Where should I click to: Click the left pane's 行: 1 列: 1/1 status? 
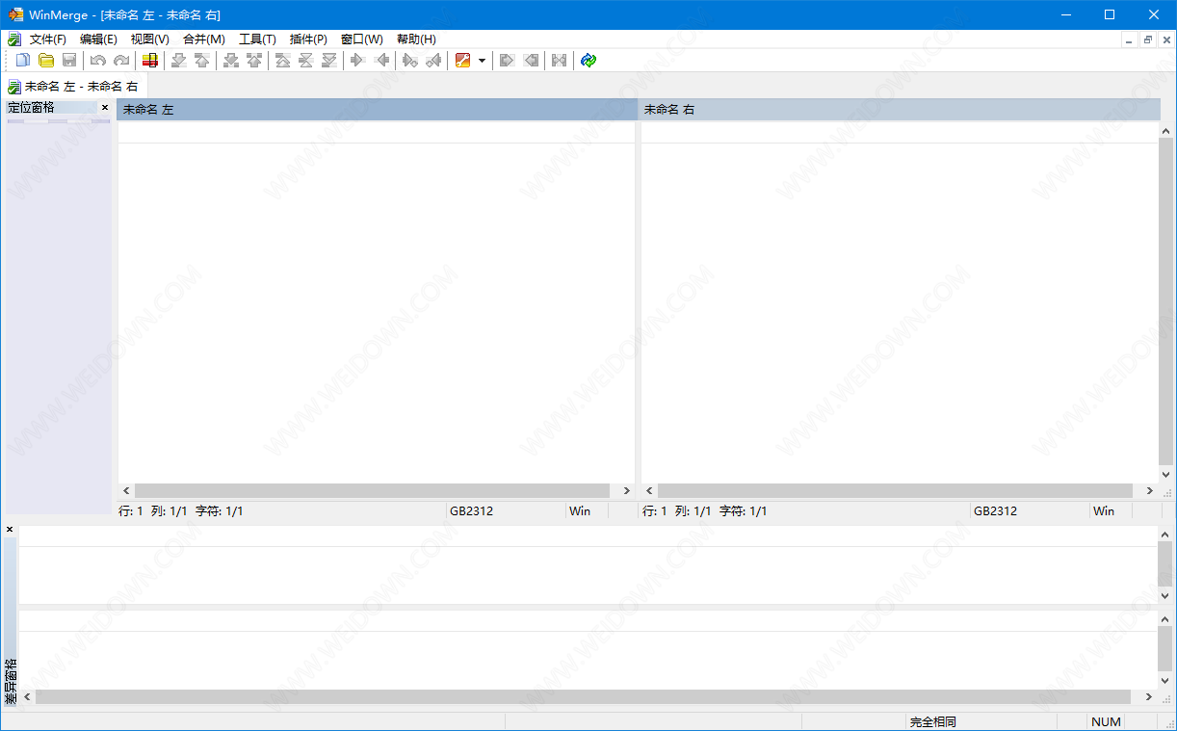pos(152,511)
